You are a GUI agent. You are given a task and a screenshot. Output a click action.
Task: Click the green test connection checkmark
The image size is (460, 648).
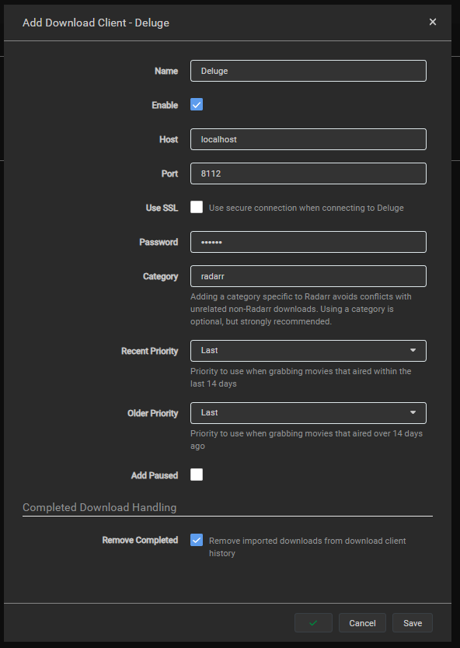[x=312, y=622]
